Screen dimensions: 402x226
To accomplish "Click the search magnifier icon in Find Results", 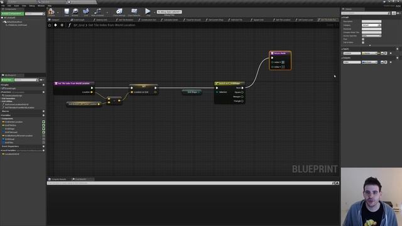I will [334, 183].
